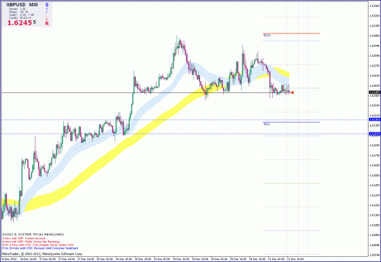
Task: Click the M30 timeframe label
Action: tap(34, 4)
